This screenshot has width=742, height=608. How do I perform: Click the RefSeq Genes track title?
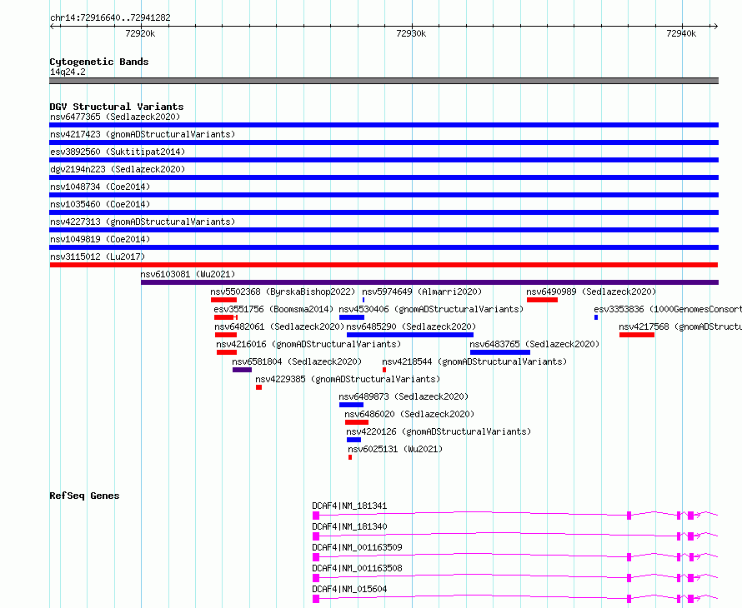pos(85,496)
